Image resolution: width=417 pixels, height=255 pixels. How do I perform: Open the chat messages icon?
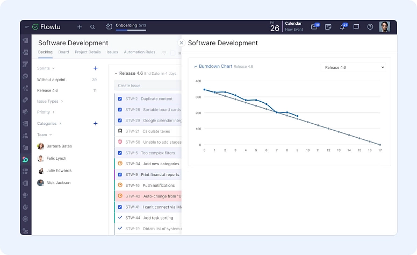[x=356, y=27]
